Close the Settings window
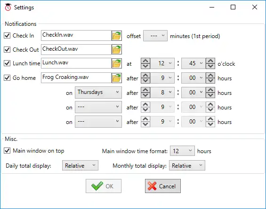The width and height of the screenshot is (266, 209). click(x=255, y=7)
